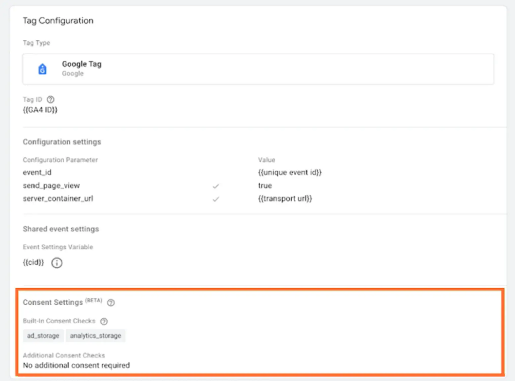Click the Additional Consent Checks label
Image resolution: width=515 pixels, height=381 pixels.
click(64, 355)
